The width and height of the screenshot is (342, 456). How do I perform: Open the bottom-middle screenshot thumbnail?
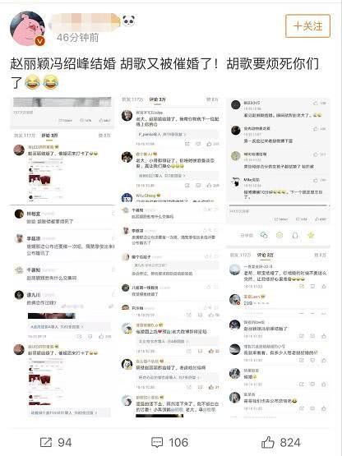[170, 366]
